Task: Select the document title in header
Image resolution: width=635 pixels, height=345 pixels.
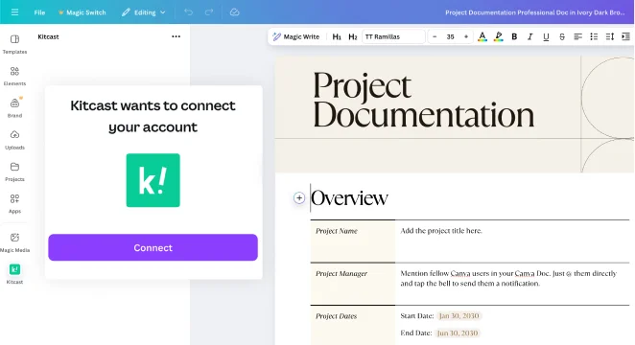Action: pyautogui.click(x=534, y=12)
